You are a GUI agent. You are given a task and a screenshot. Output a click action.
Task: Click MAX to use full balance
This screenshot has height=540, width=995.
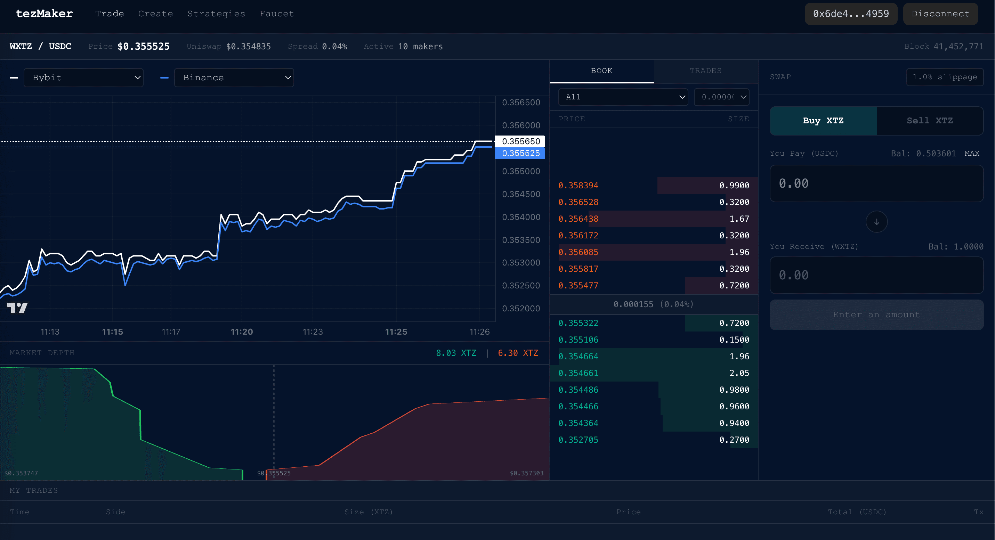tap(972, 153)
